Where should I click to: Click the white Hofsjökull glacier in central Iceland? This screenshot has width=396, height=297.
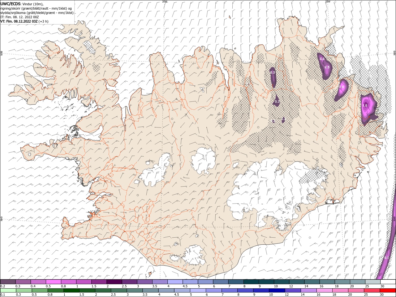[x=203, y=161]
